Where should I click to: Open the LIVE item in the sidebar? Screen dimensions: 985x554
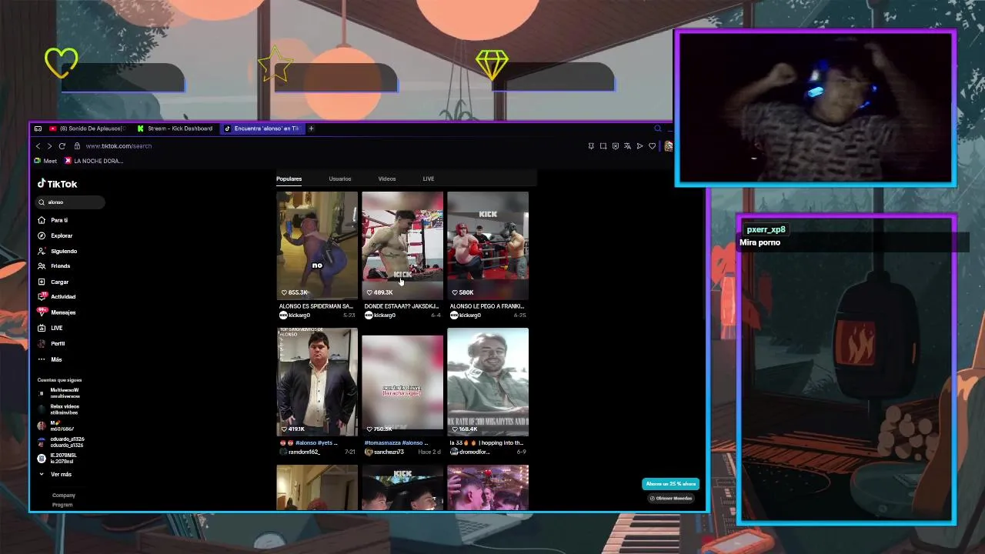tap(51, 328)
